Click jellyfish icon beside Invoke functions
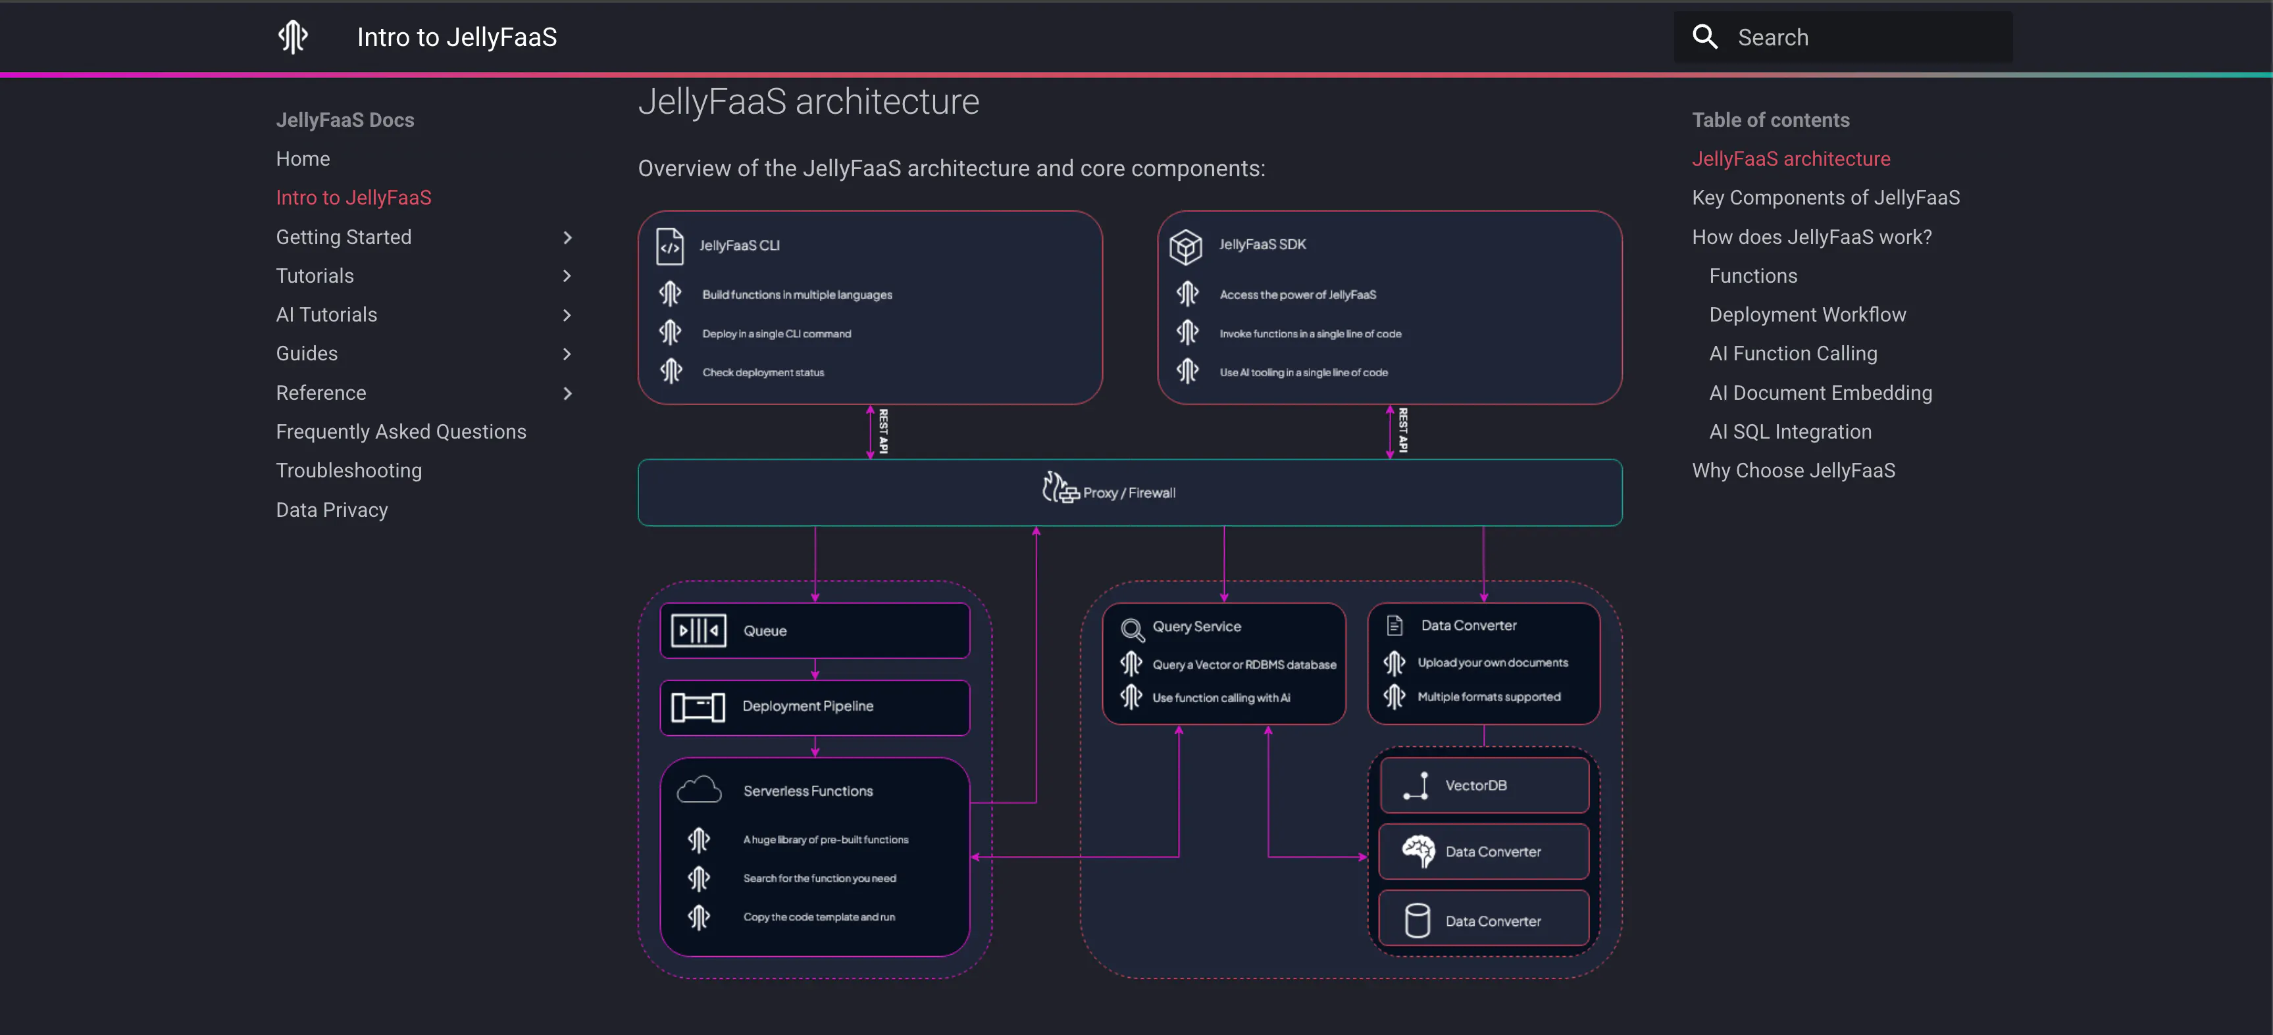The image size is (2273, 1035). coord(1187,332)
